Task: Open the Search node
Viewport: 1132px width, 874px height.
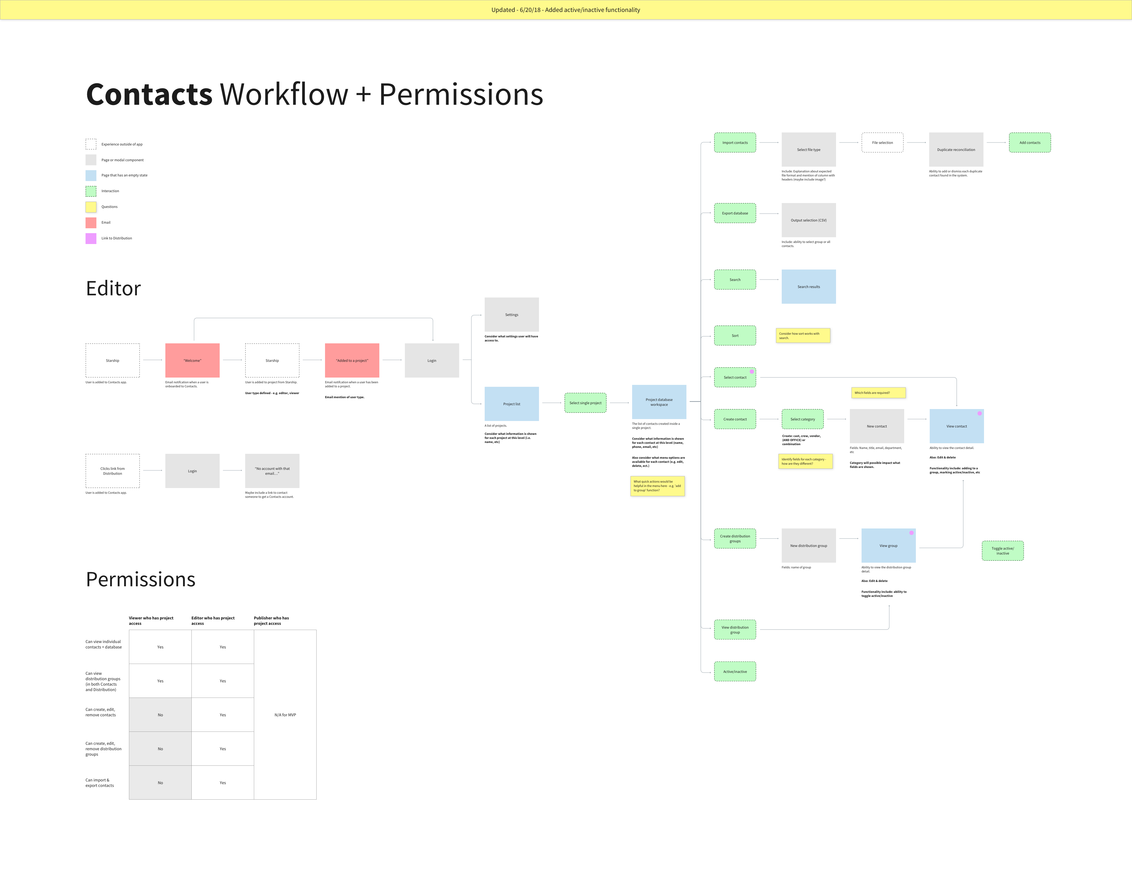Action: pos(735,279)
